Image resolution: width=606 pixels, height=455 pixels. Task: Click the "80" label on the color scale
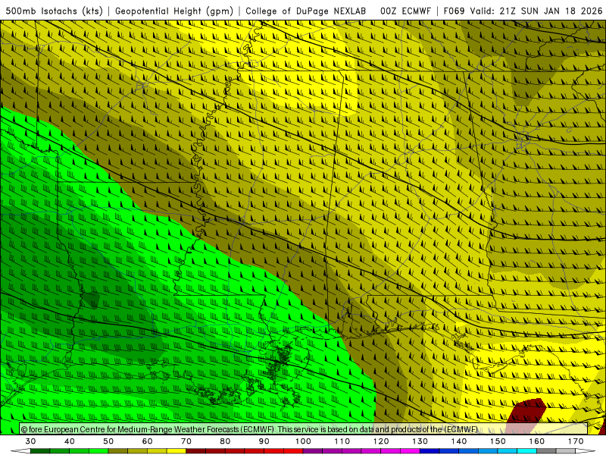coord(225,441)
